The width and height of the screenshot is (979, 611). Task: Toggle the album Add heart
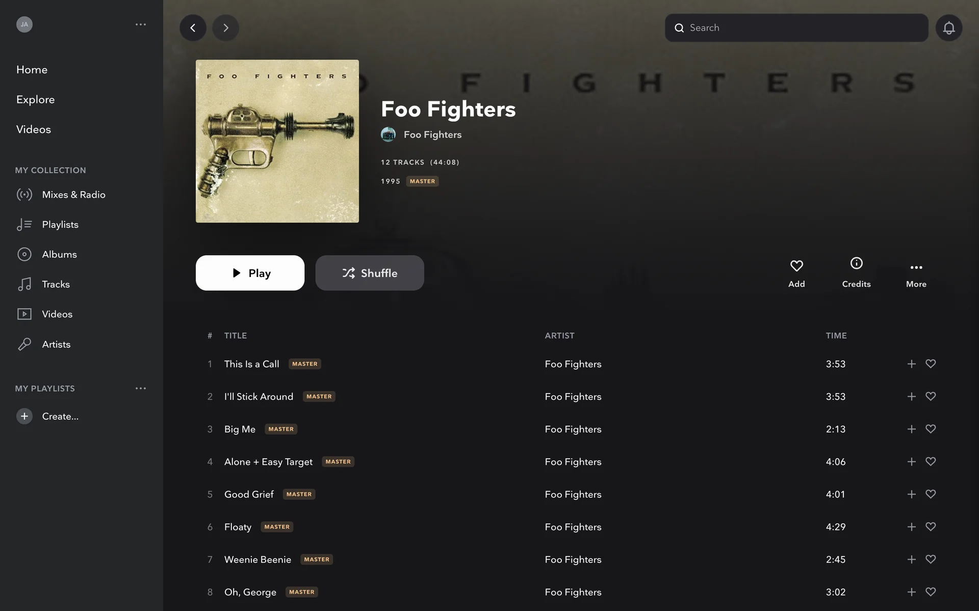[x=796, y=273]
